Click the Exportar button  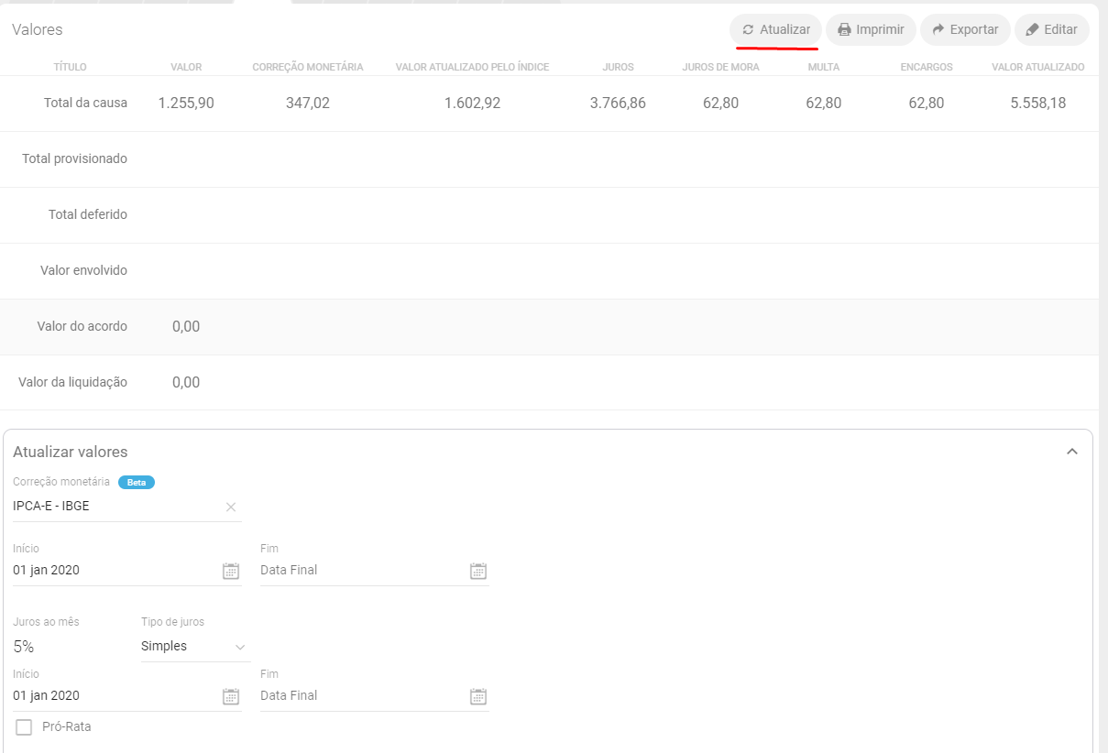pyautogui.click(x=965, y=29)
